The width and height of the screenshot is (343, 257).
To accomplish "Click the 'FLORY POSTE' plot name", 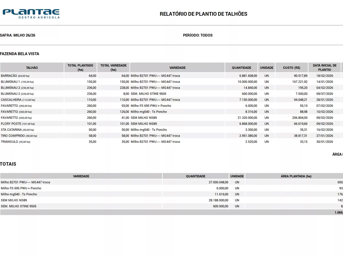I will (x=11, y=124).
